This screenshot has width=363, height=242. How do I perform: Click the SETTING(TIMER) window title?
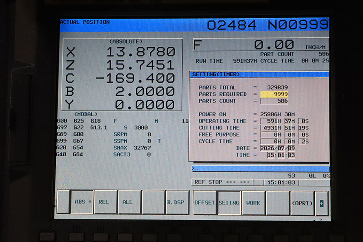click(x=216, y=74)
